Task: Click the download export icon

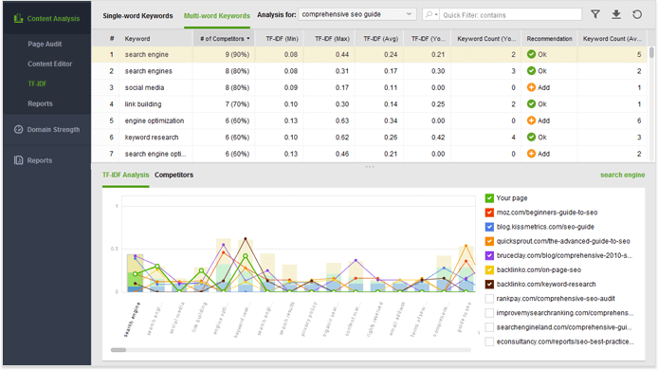Action: click(616, 14)
